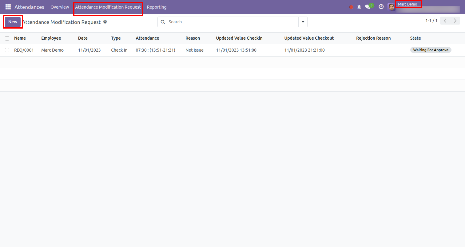The height and width of the screenshot is (247, 465).
Task: Click the Net Issue reason cell
Action: 194,50
